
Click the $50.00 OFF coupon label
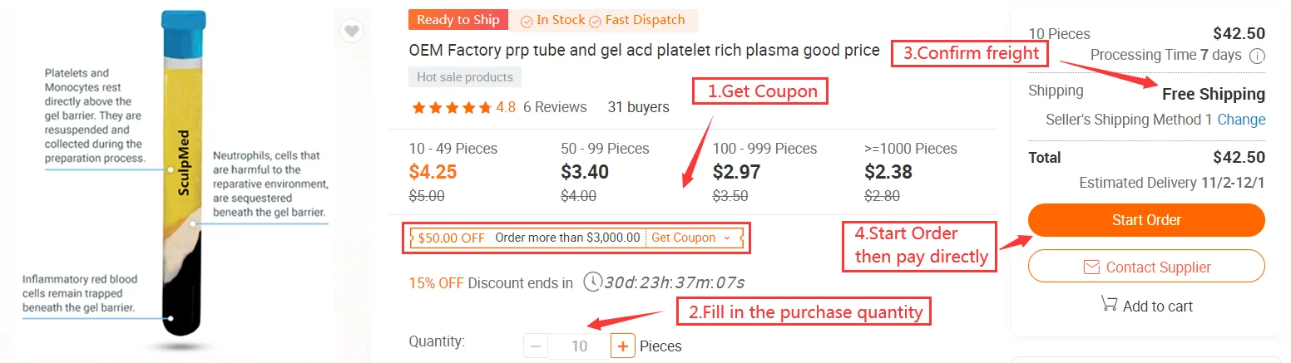(x=452, y=238)
